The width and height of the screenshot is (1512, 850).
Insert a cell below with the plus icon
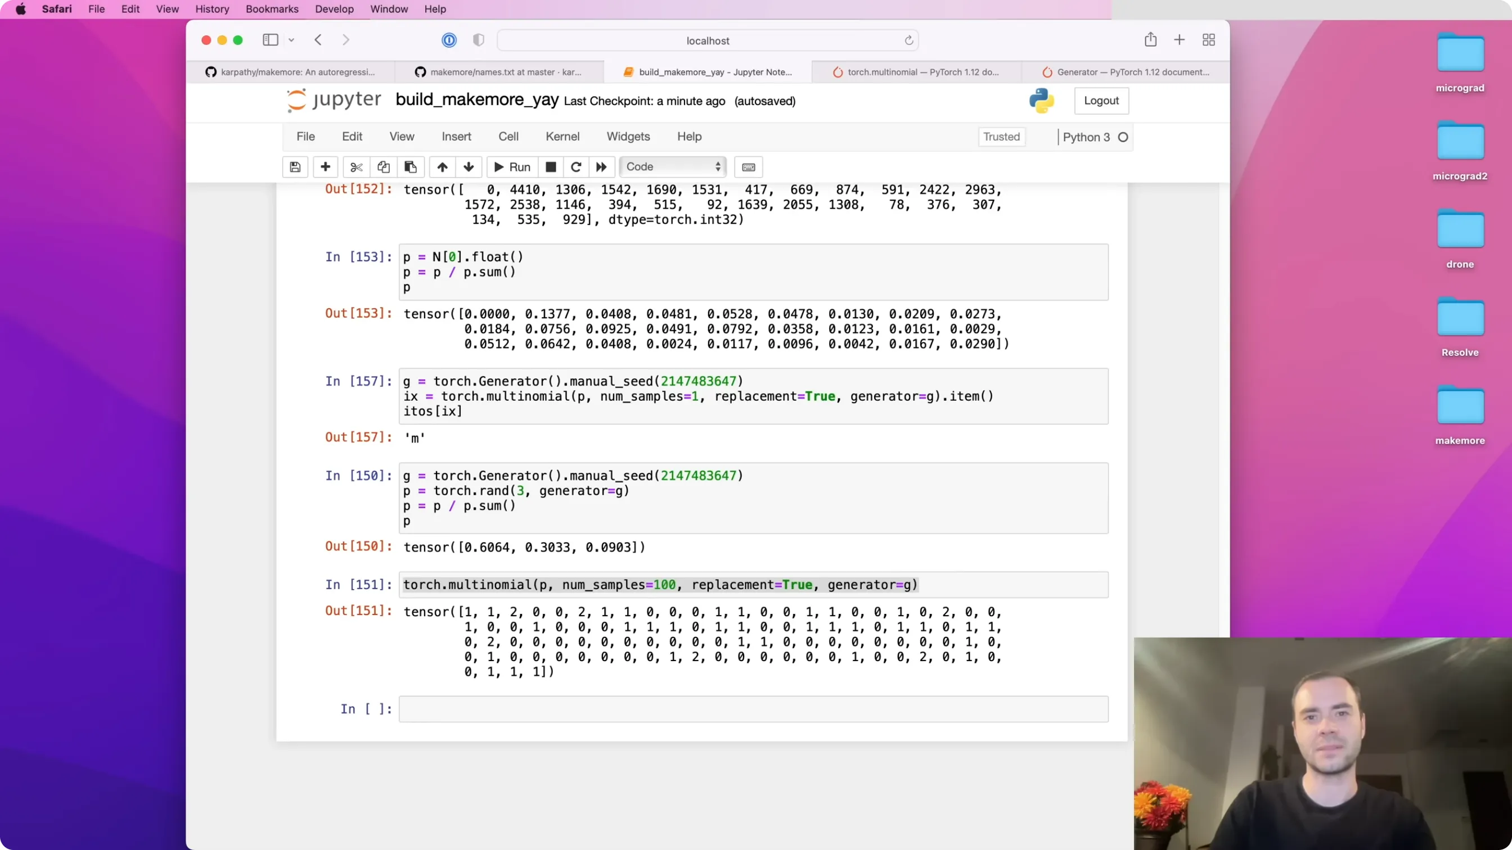325,167
